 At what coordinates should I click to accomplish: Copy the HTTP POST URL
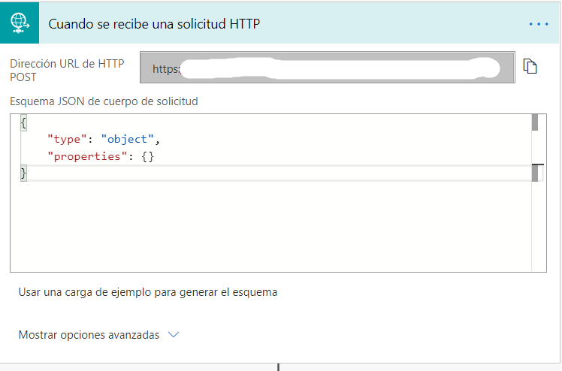(x=530, y=68)
